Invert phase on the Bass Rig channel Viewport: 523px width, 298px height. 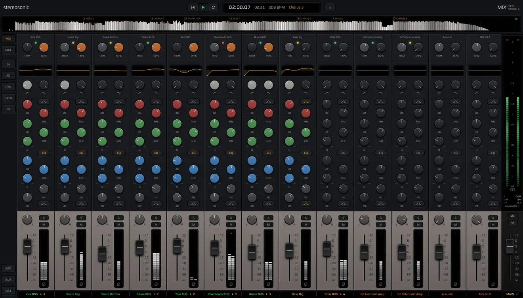306,284
